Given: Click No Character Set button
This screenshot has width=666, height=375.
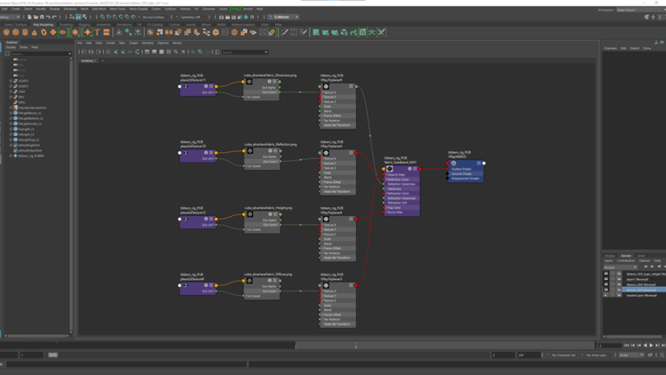Looking at the screenshot, I should tap(563, 355).
